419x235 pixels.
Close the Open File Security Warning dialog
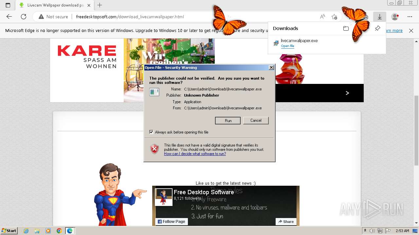[271, 68]
